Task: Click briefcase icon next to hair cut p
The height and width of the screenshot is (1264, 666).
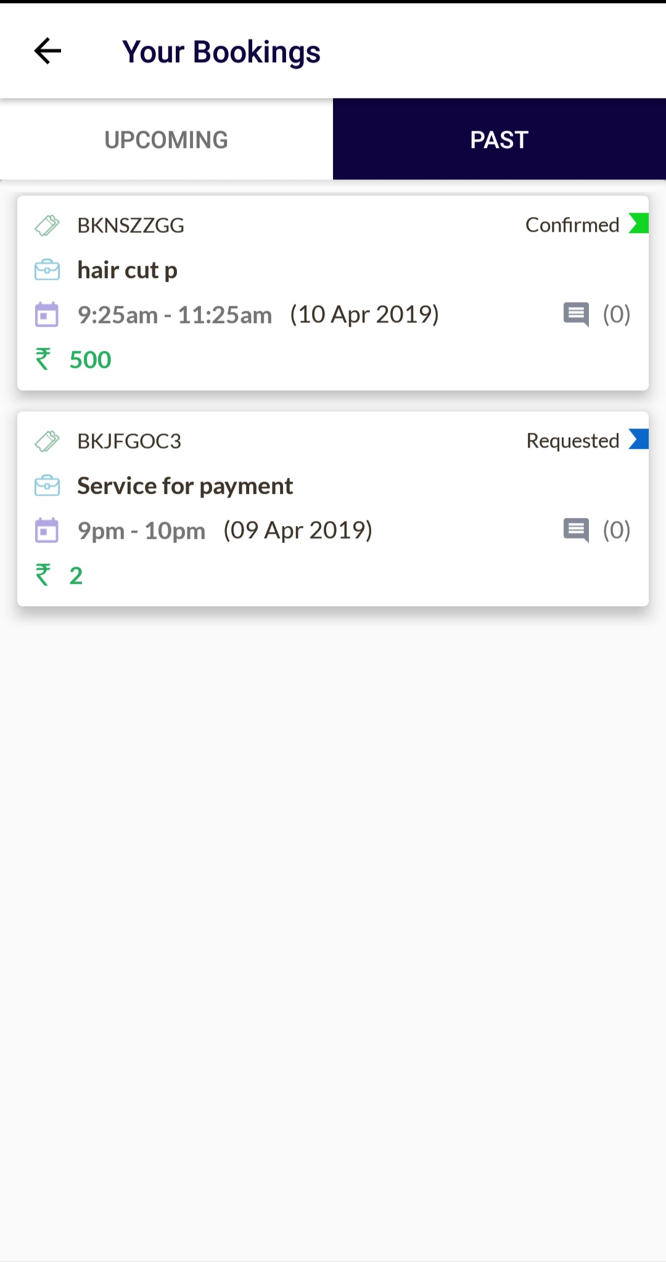Action: [x=47, y=270]
